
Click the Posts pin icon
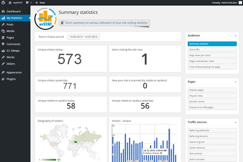pyautogui.click(x=3, y=25)
